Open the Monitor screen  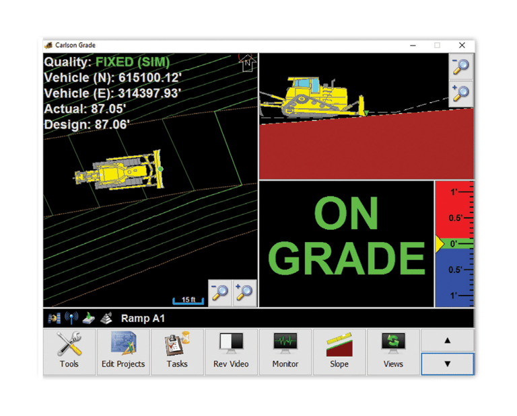[x=285, y=351]
